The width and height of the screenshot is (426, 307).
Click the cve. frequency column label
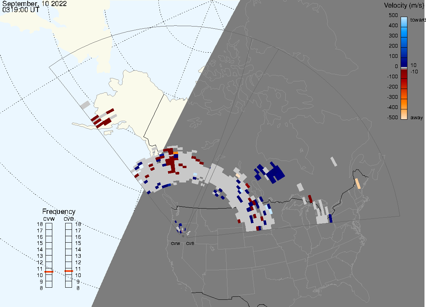coord(69,218)
